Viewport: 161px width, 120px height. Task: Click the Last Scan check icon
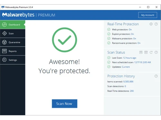109,58
